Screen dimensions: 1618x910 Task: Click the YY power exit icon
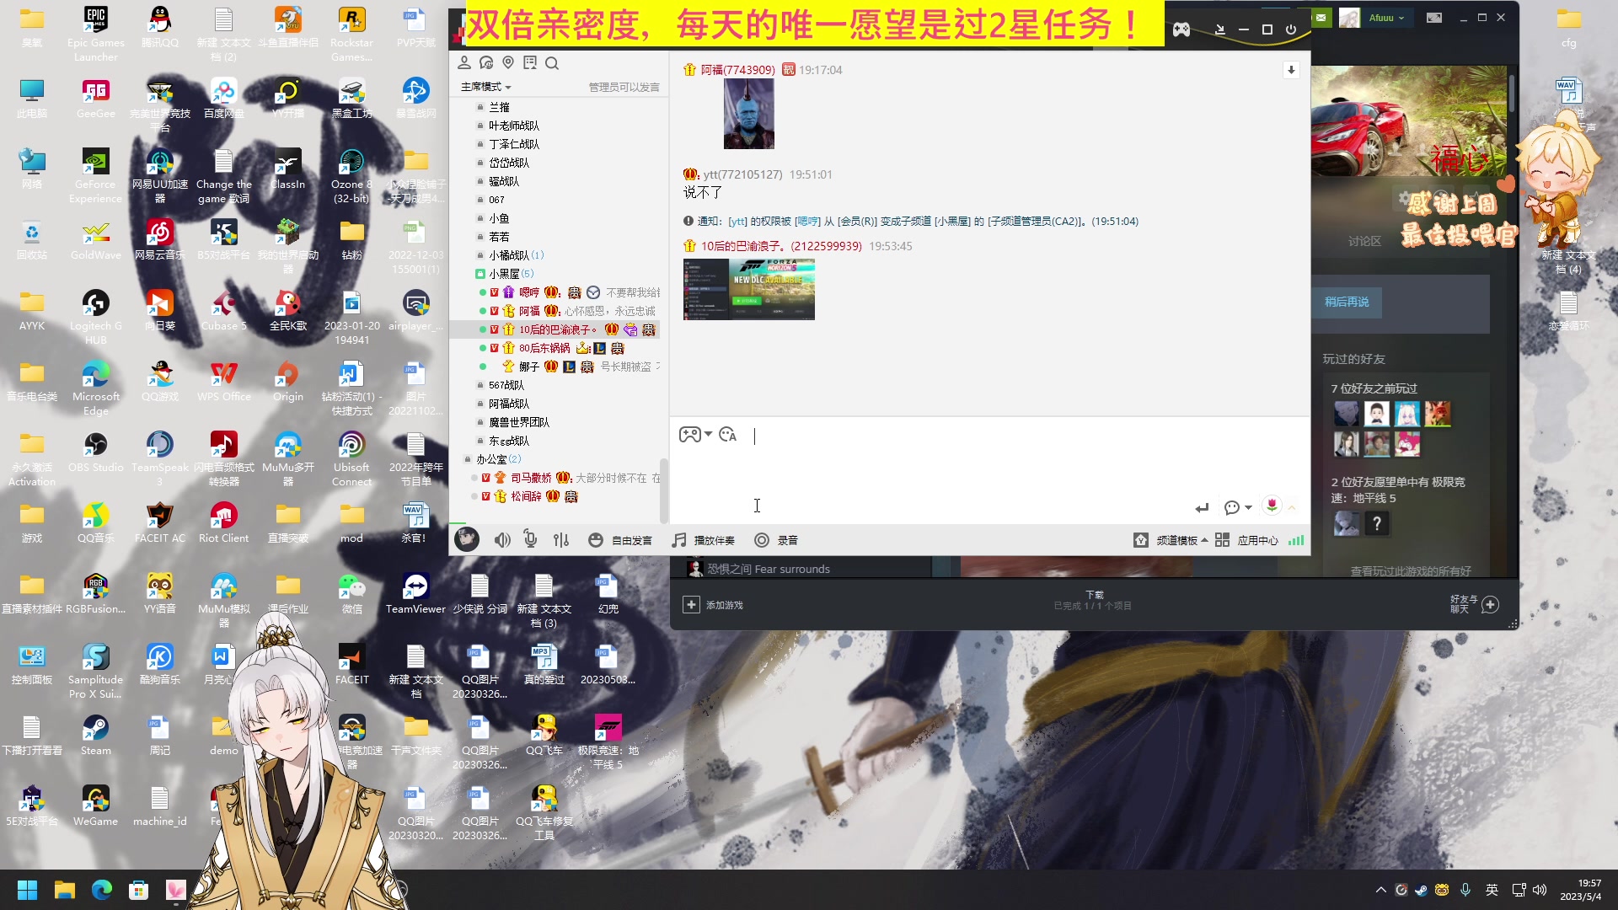coord(1291,29)
